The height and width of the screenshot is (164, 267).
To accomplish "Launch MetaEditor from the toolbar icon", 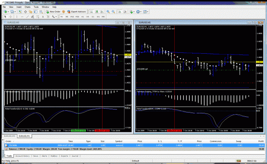I will tap(63, 12).
